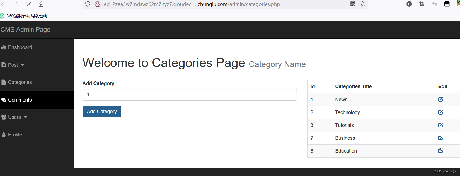Image resolution: width=460 pixels, height=176 pixels.
Task: Open the 360 bookmark in bookmarks bar
Action: pyautogui.click(x=26, y=16)
